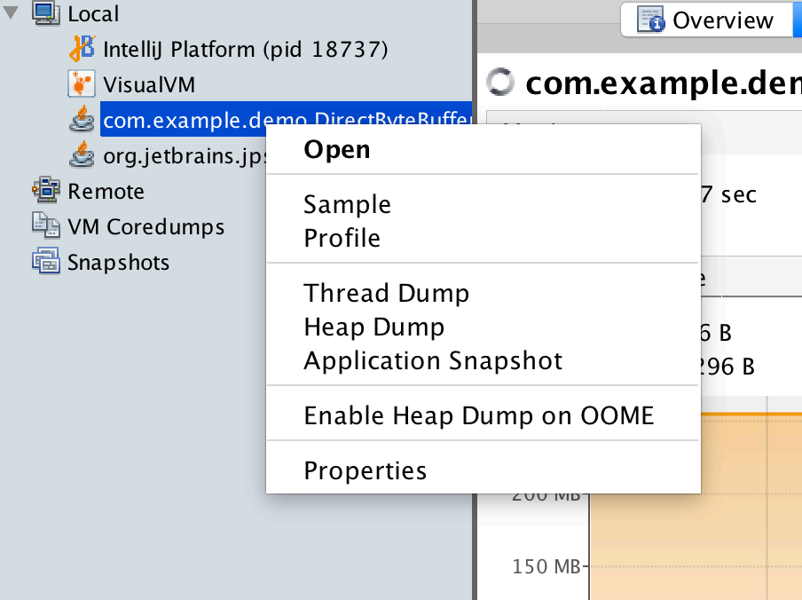The height and width of the screenshot is (600, 802).
Task: Select the VM Coredumps node
Action: click(x=145, y=226)
